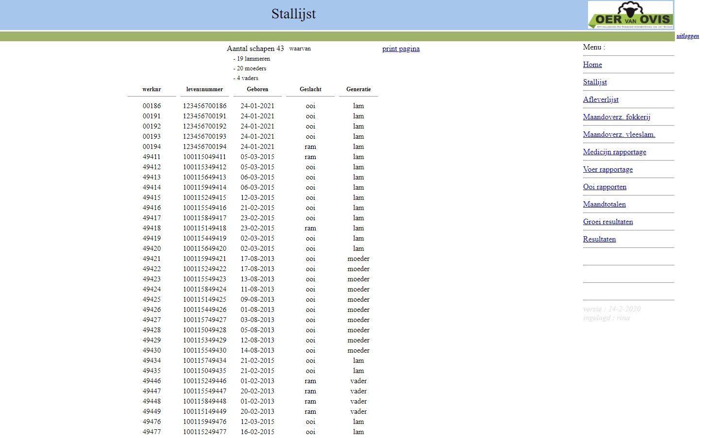Click the werknr column header

point(151,89)
